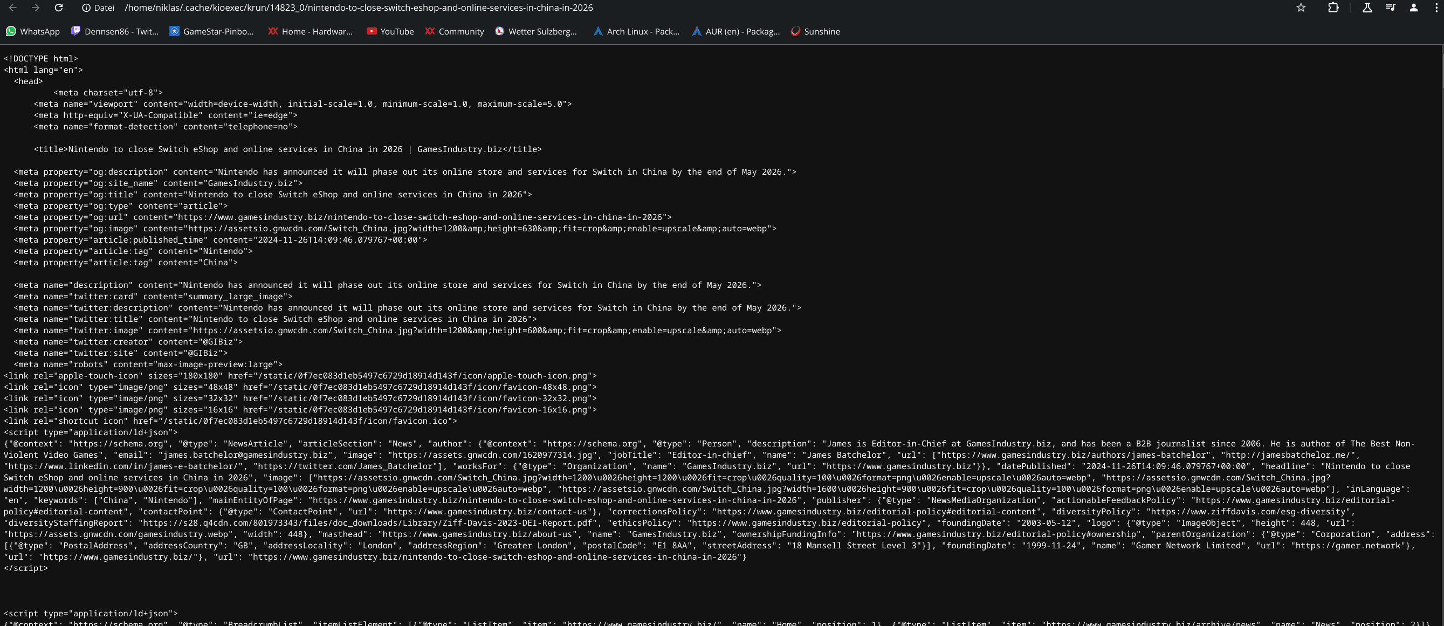Open the AUR (en) Packages bookmark
Viewport: 1444px width, 626px height.
736,31
